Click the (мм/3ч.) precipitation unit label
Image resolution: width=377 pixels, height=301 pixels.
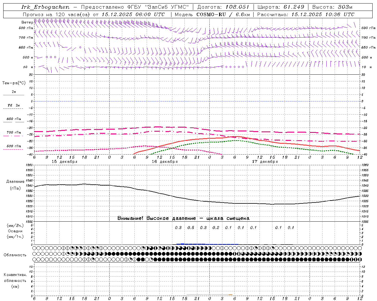tap(15, 225)
